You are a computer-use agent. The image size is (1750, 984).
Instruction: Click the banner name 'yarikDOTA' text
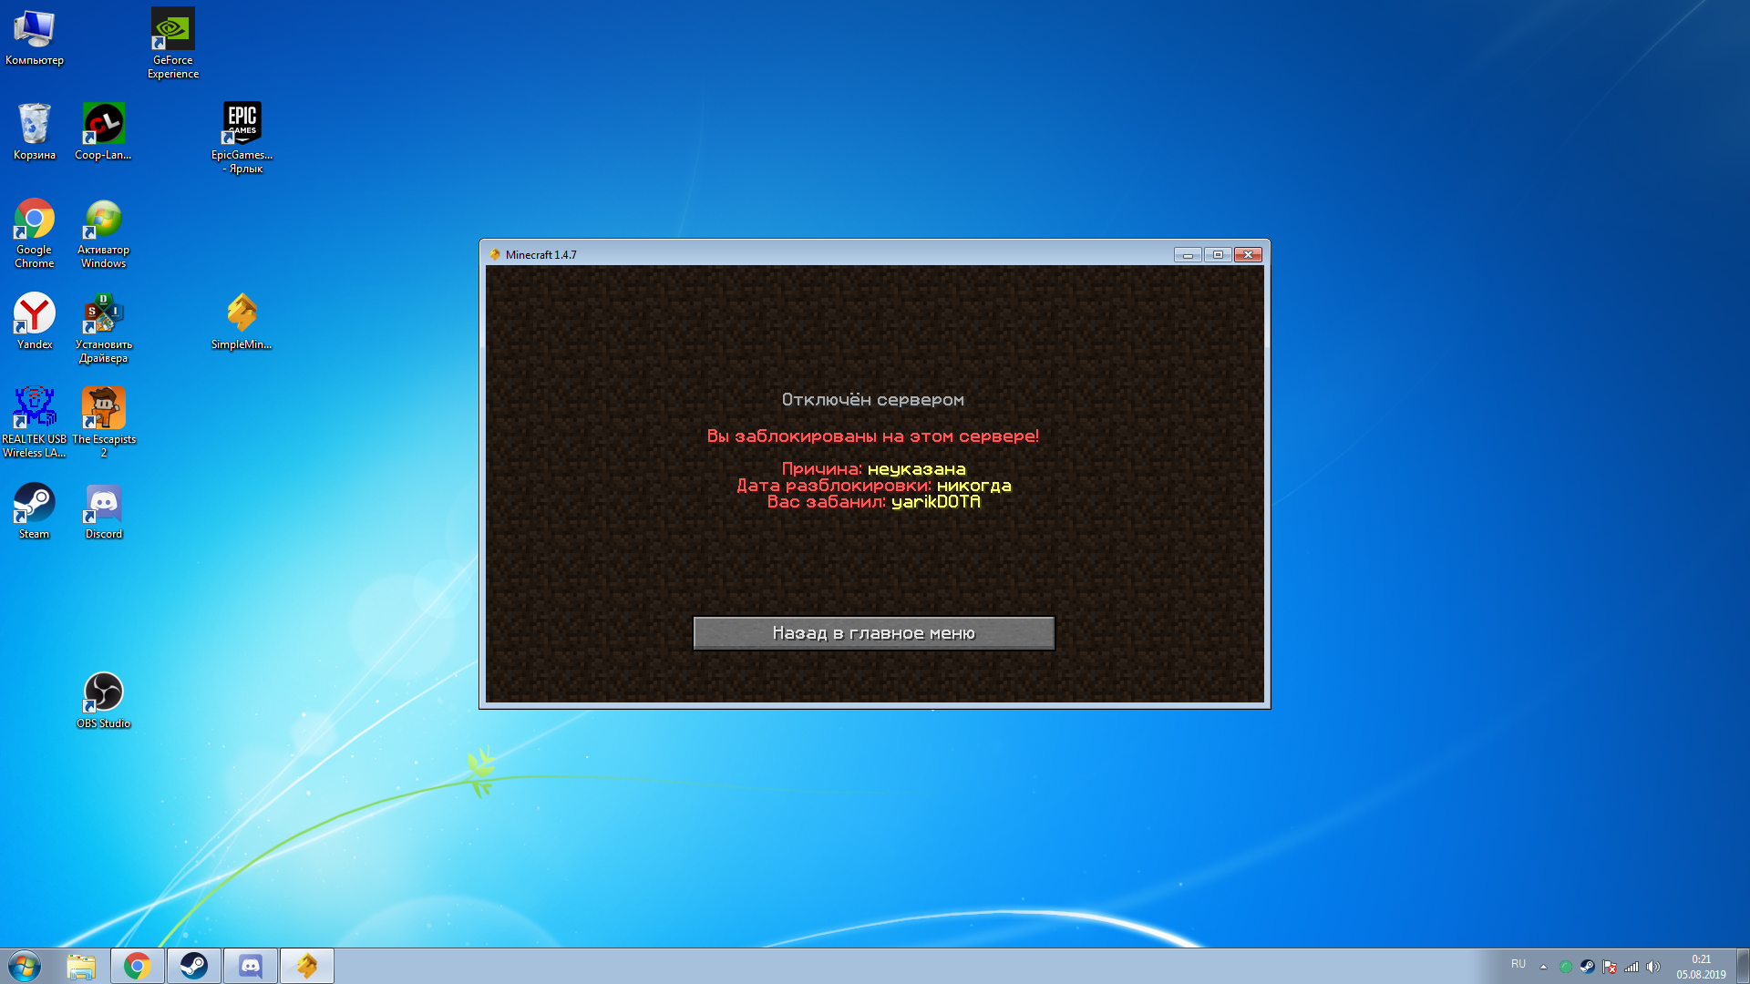(936, 502)
